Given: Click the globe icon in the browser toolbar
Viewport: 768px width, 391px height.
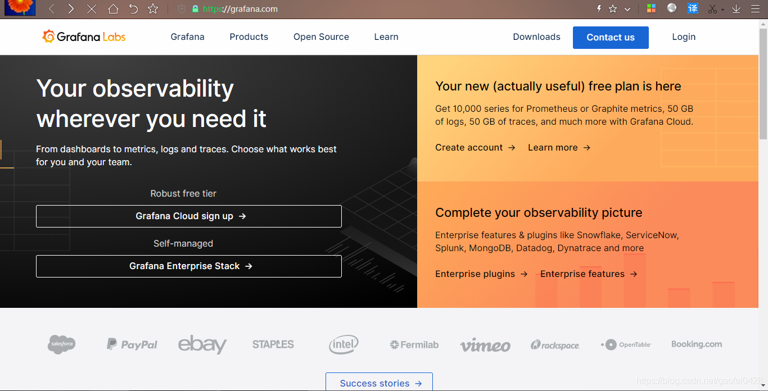Looking at the screenshot, I should point(672,8).
